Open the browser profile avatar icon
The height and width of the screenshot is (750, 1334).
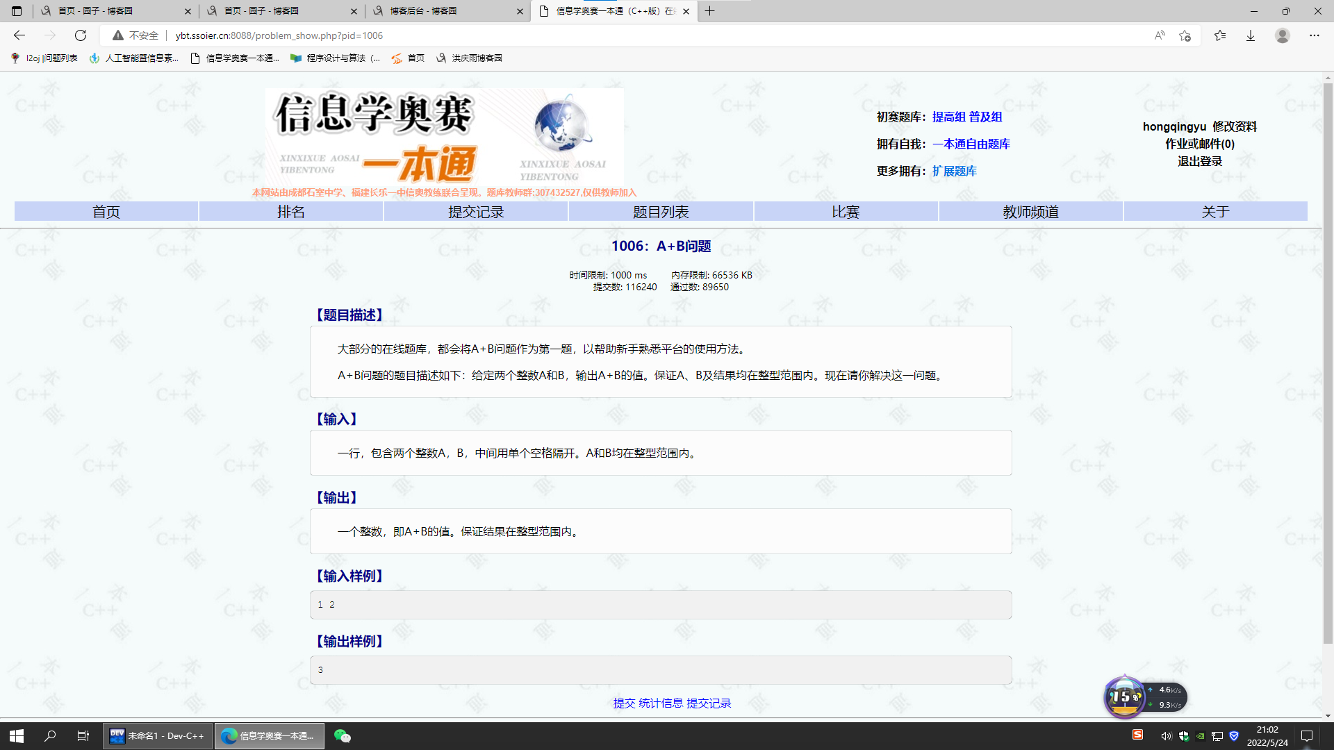point(1283,35)
